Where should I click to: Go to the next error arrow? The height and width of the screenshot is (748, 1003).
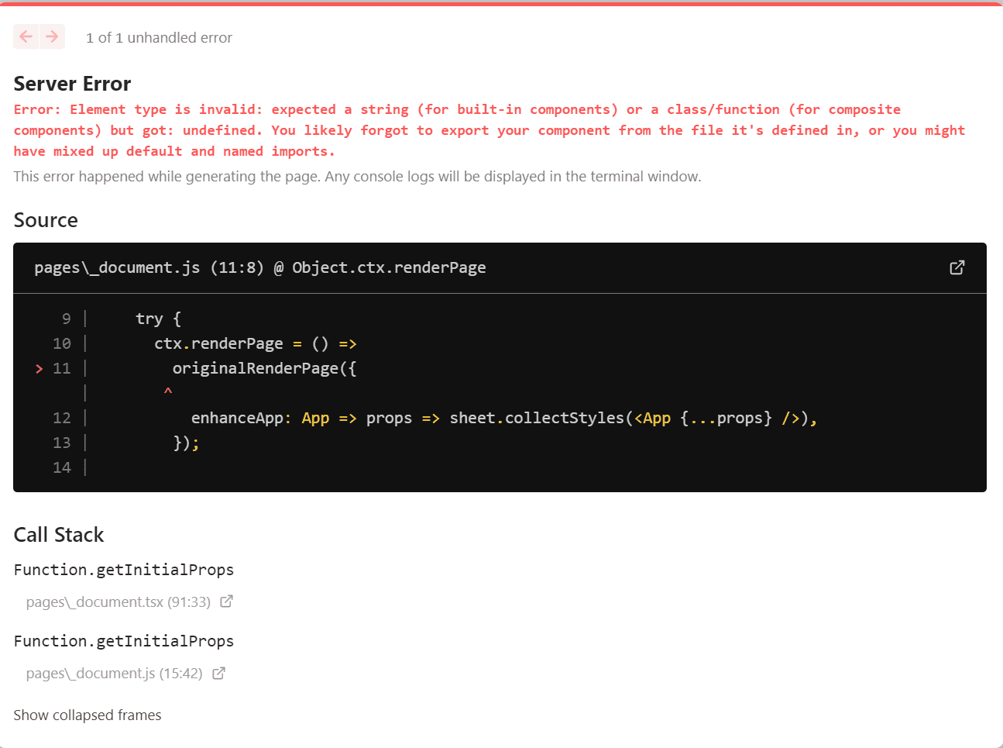52,36
